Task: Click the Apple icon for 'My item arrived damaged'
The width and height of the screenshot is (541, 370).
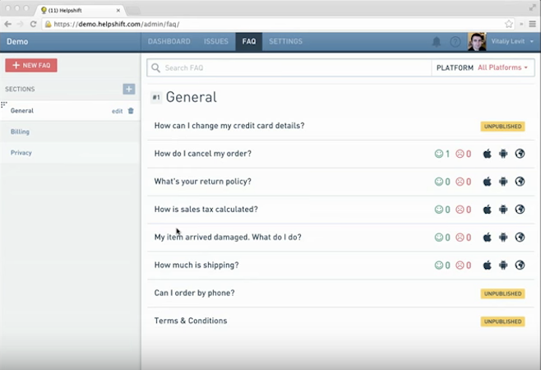Action: coord(488,238)
